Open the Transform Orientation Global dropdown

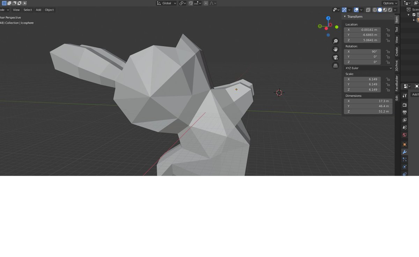pos(166,3)
